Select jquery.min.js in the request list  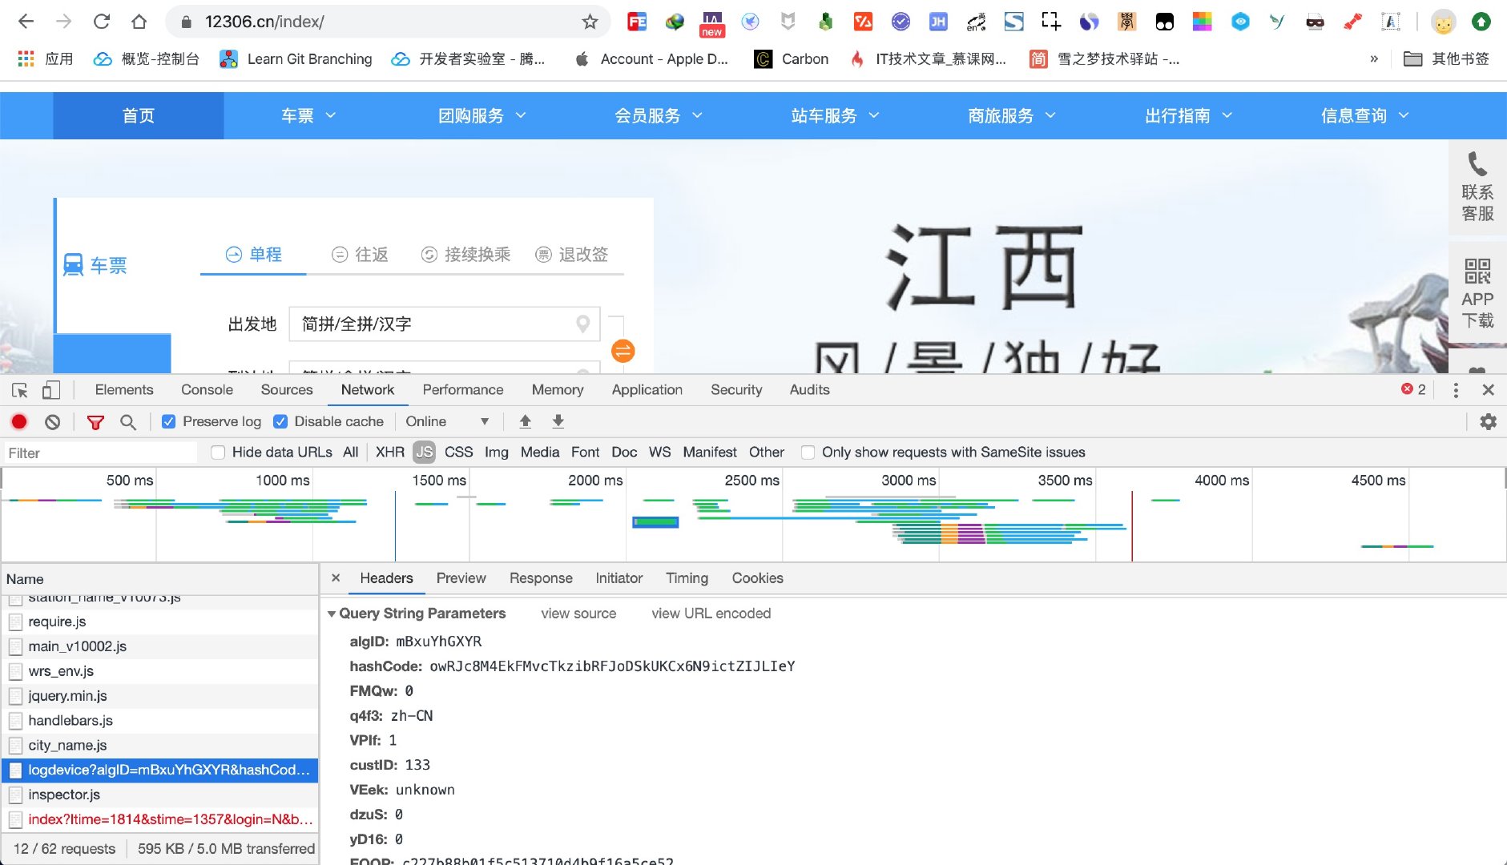pyautogui.click(x=68, y=695)
